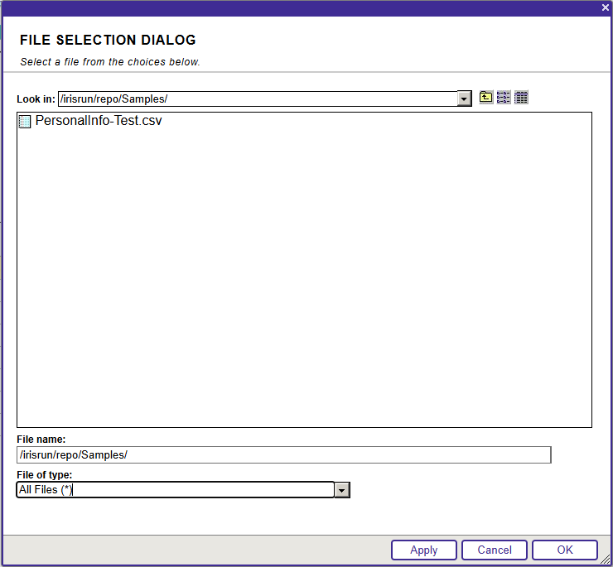Viewport: 613px width, 567px height.
Task: Confirm selection with the OK button
Action: pos(564,550)
